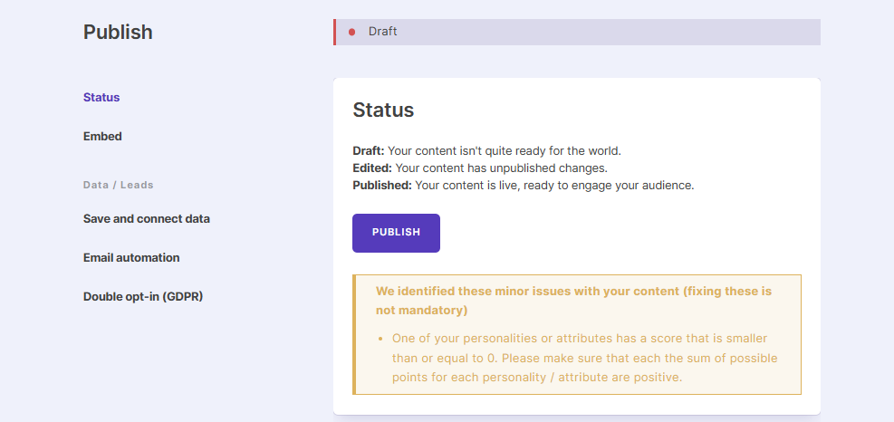The image size is (894, 422).
Task: Click the personalities score warning text
Action: [x=584, y=357]
